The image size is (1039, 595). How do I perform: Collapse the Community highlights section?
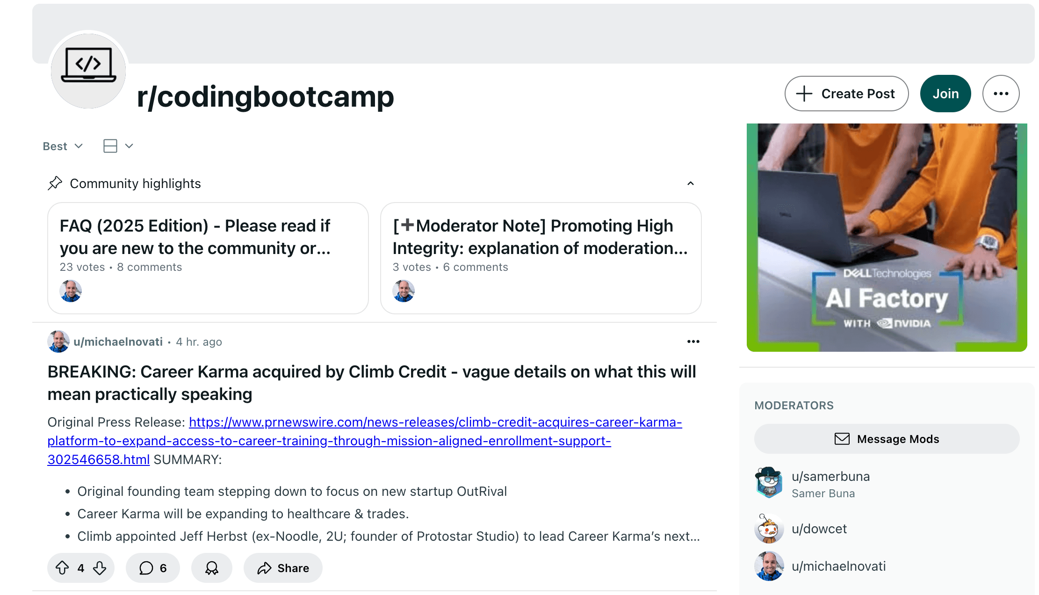(691, 183)
